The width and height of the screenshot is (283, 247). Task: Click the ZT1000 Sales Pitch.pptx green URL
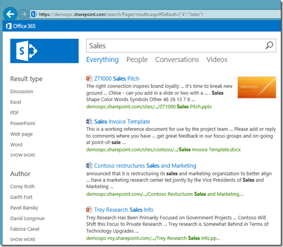pyautogui.click(x=149, y=107)
